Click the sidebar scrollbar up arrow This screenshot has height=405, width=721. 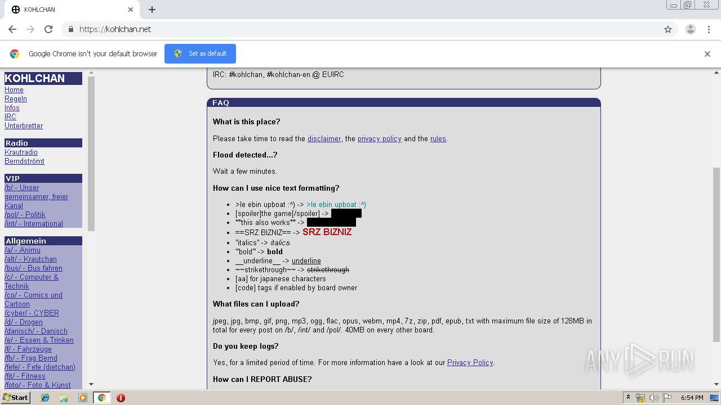91,73
